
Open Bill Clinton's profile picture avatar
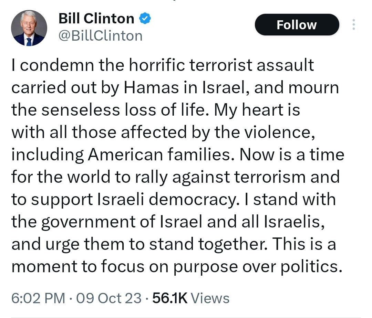29,28
